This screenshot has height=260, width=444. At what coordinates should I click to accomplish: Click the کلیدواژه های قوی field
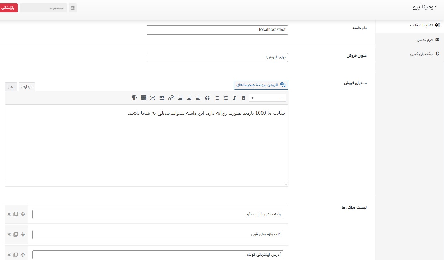tap(158, 235)
